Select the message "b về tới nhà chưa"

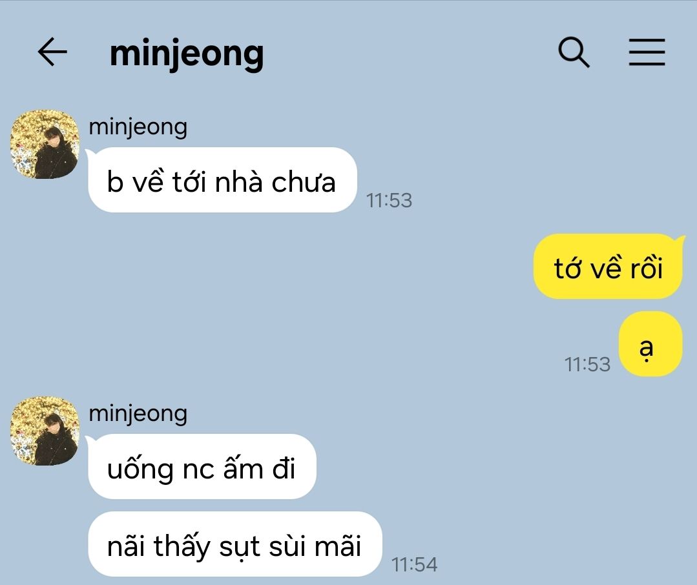[222, 180]
